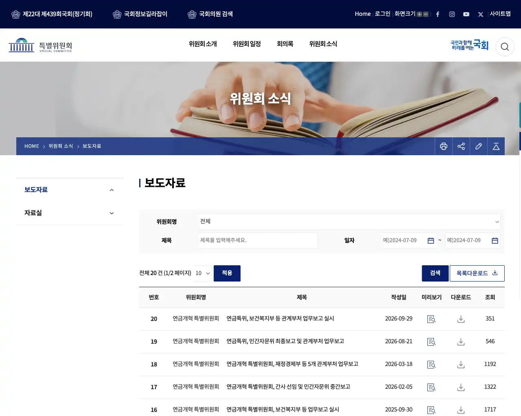Click the 제목 search input field
Screen dimensions: 521x416
point(258,240)
